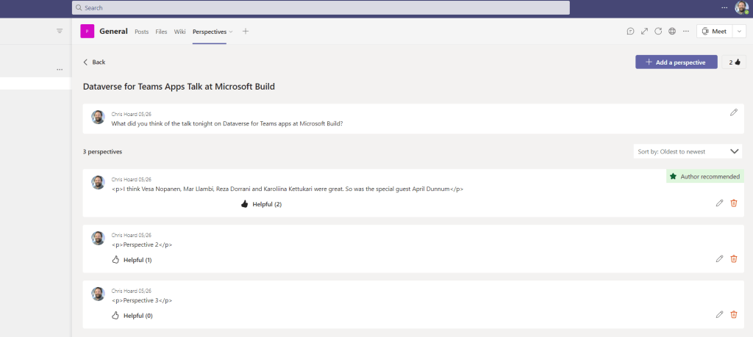The width and height of the screenshot is (753, 337).
Task: Expand the Meet button dropdown arrow
Action: (x=738, y=32)
